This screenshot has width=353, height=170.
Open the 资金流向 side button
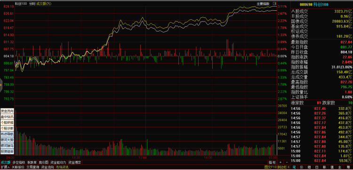click(x=7, y=111)
